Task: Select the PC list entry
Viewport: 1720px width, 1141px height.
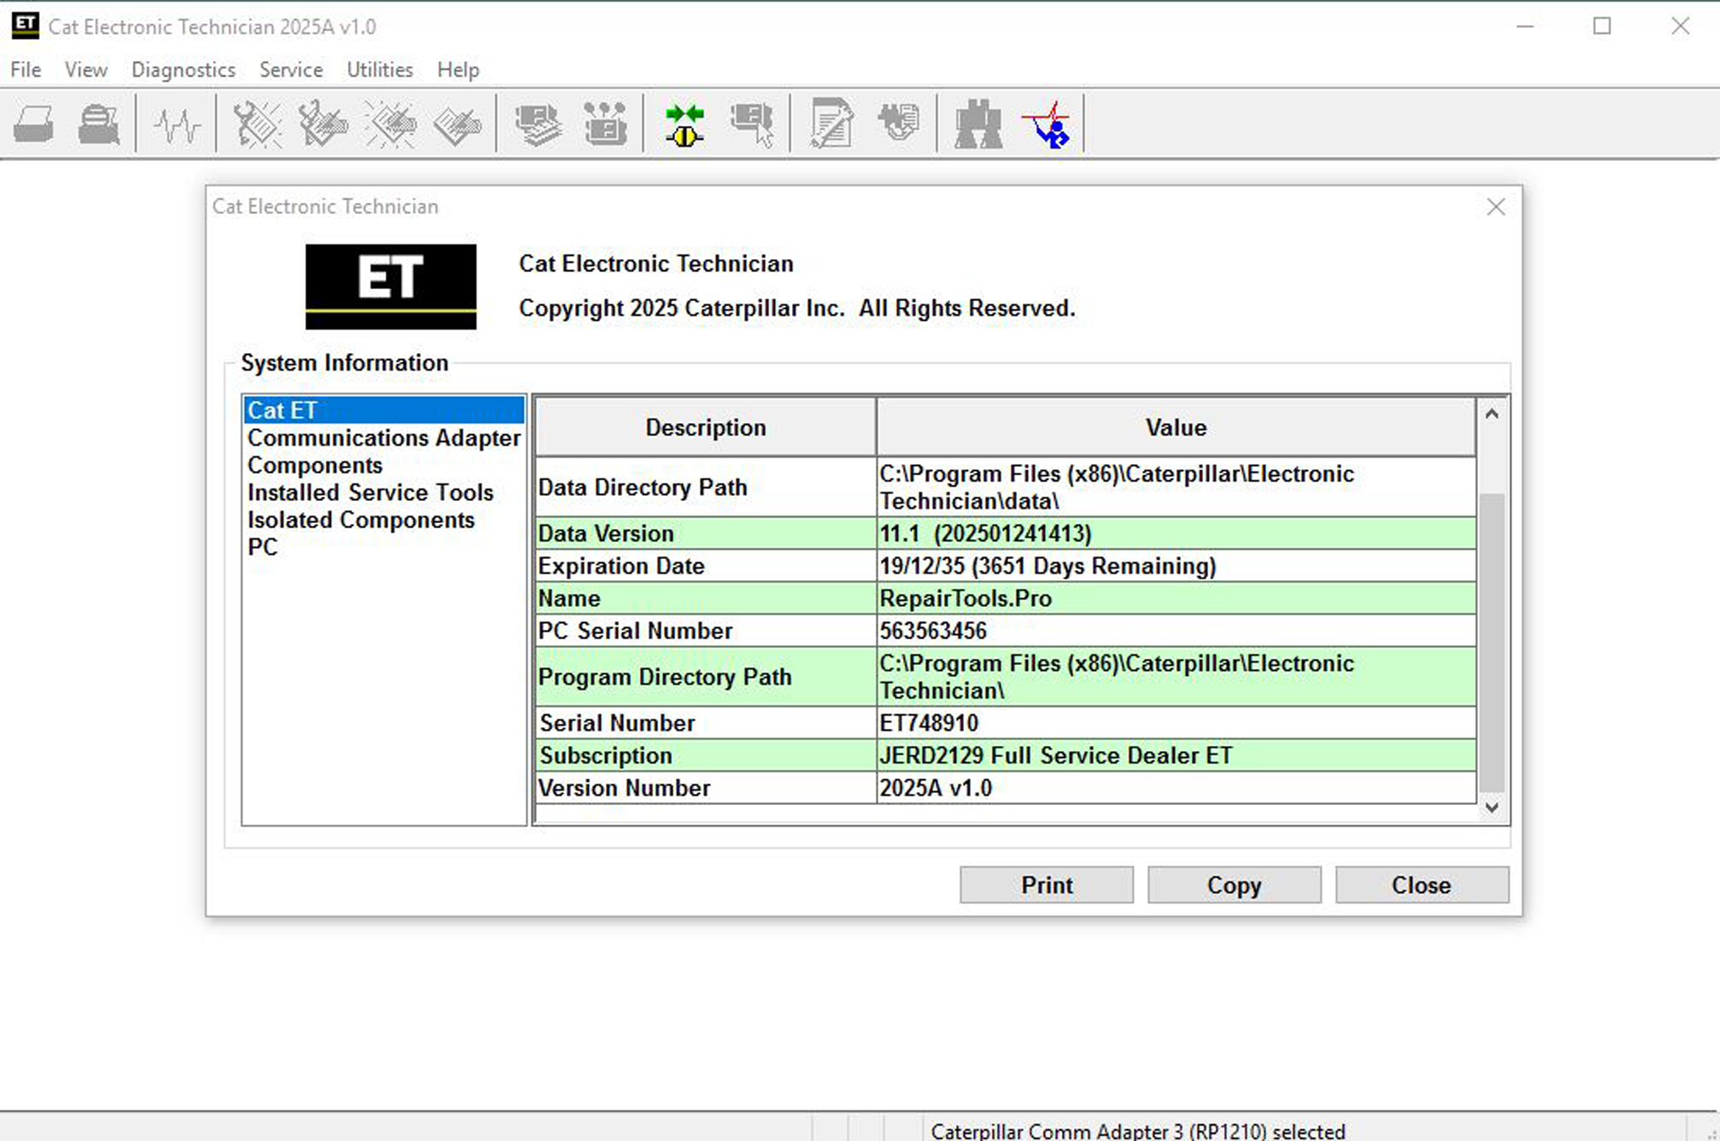Action: pos(263,547)
